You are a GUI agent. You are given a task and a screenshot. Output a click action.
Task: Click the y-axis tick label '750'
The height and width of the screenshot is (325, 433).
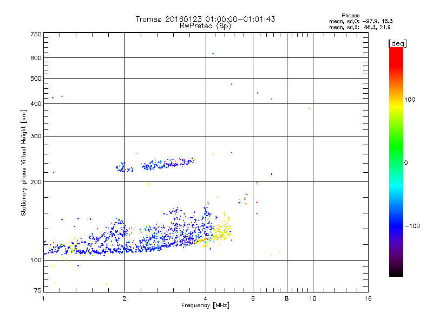pos(36,34)
